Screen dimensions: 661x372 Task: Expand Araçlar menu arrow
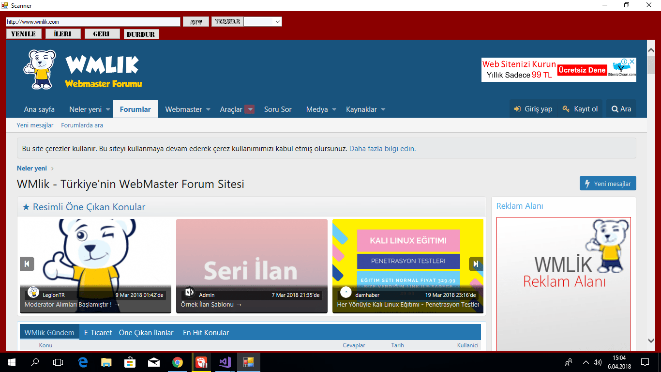coord(250,109)
